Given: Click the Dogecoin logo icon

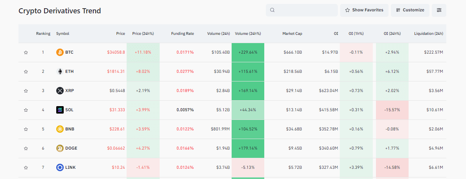Looking at the screenshot, I should (60, 148).
